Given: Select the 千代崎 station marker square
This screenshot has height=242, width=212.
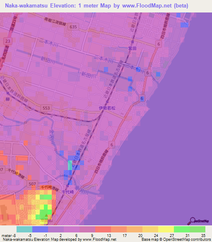Looking at the screenshot, I should pos(67,186).
